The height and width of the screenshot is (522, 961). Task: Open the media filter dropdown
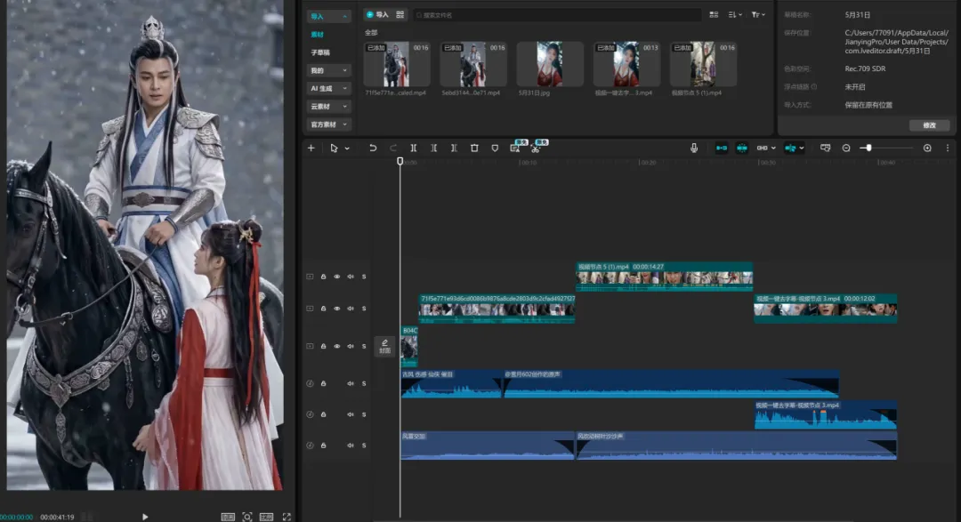click(758, 15)
